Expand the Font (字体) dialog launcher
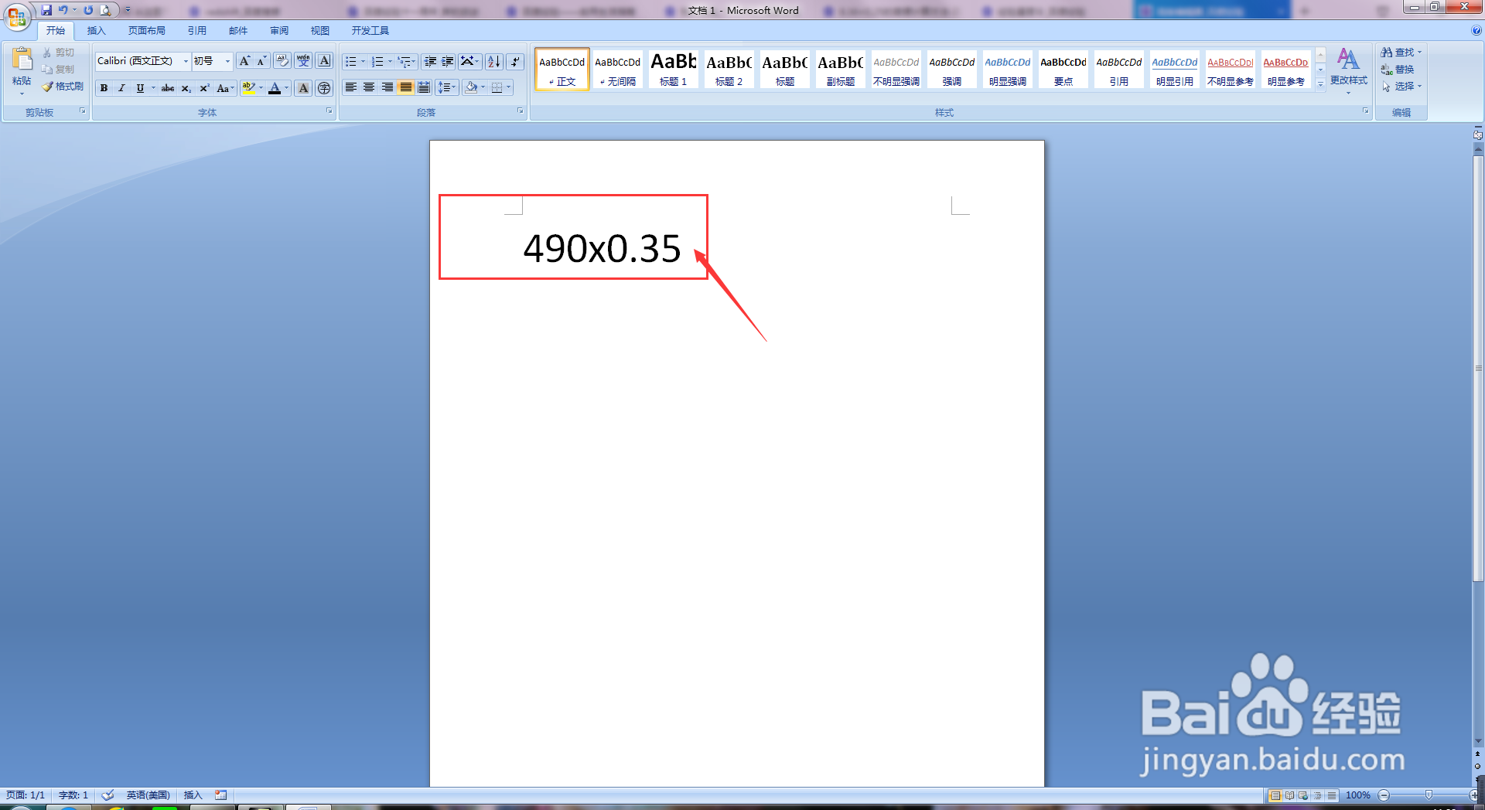Viewport: 1485px width, 810px height. pyautogui.click(x=329, y=111)
